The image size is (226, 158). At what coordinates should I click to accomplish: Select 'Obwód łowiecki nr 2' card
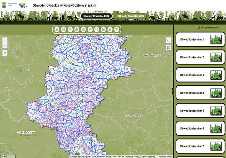pos(200,57)
